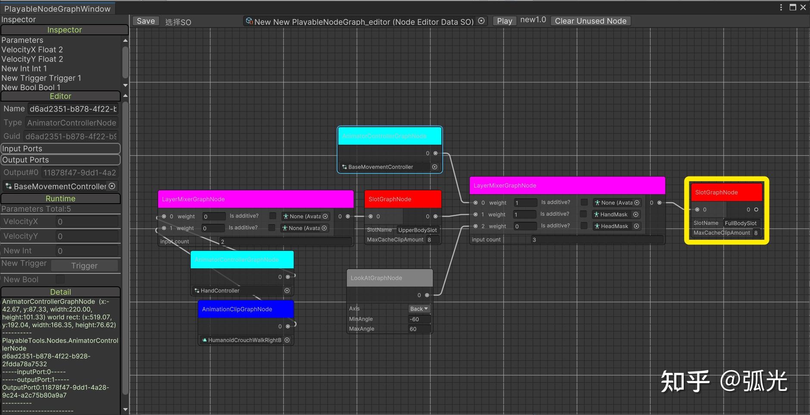Open the object picker next to HandController
The height and width of the screenshot is (415, 810).
[x=287, y=290]
